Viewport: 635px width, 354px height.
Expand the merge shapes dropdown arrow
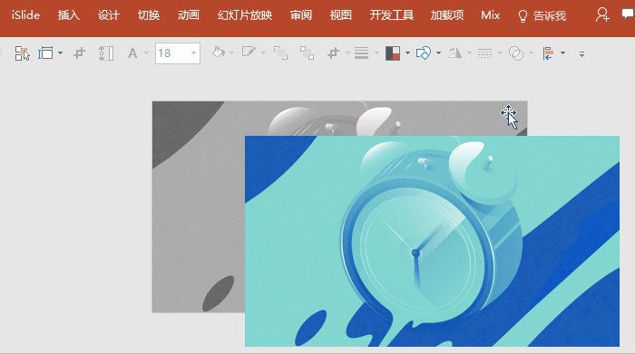point(531,53)
